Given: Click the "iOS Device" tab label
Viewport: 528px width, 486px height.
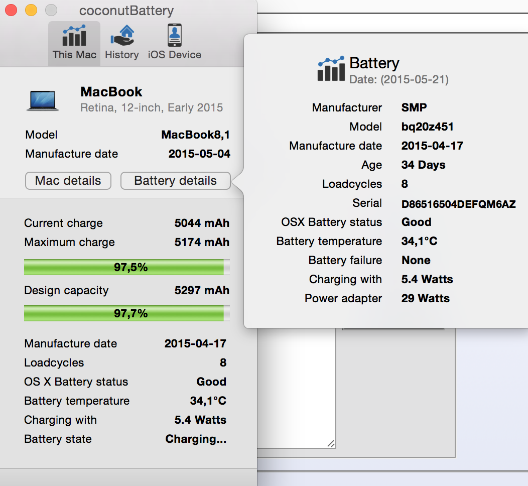Looking at the screenshot, I should (x=175, y=55).
